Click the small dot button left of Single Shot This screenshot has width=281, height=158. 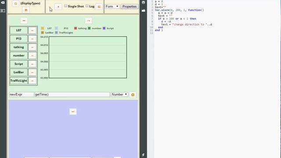coord(58,7)
